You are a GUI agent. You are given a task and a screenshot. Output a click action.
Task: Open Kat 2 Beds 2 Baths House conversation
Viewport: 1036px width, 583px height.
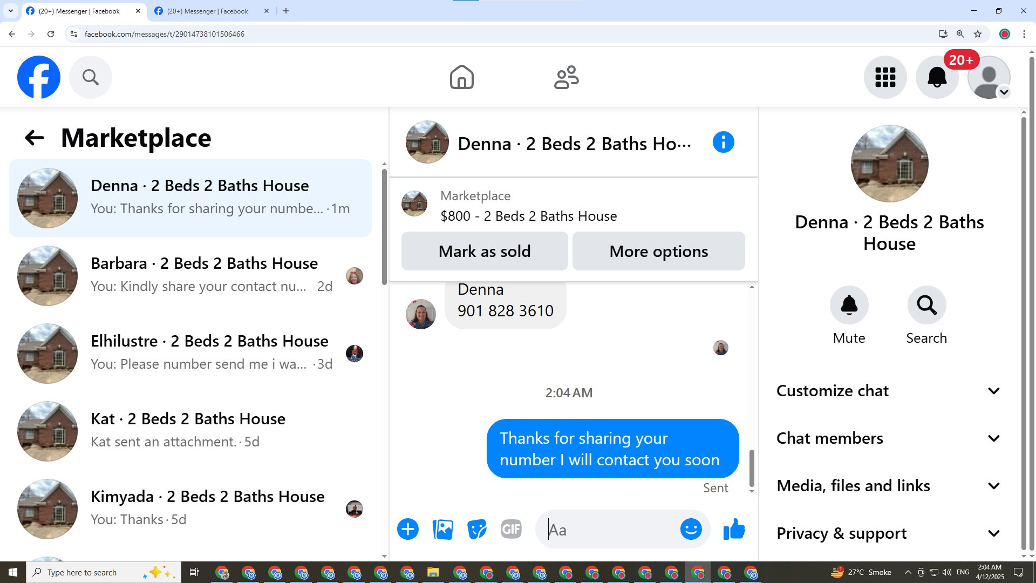pyautogui.click(x=190, y=431)
